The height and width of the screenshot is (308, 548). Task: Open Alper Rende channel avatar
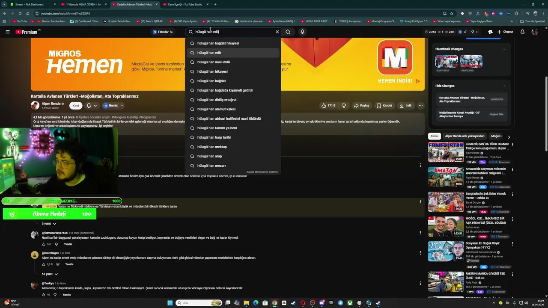pos(35,105)
